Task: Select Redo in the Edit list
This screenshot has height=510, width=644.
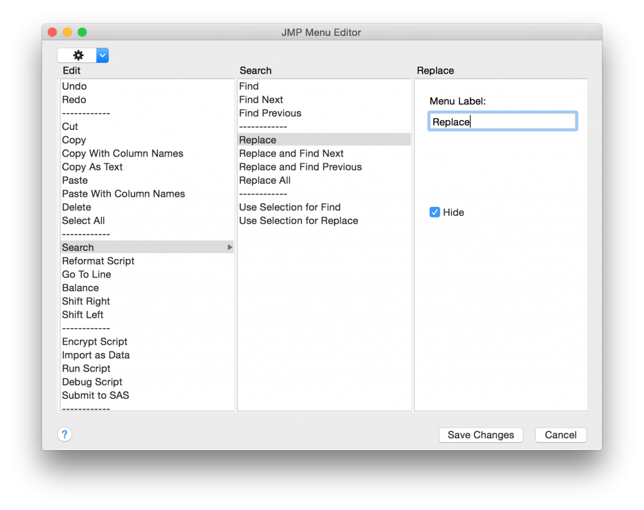Action: coord(74,100)
